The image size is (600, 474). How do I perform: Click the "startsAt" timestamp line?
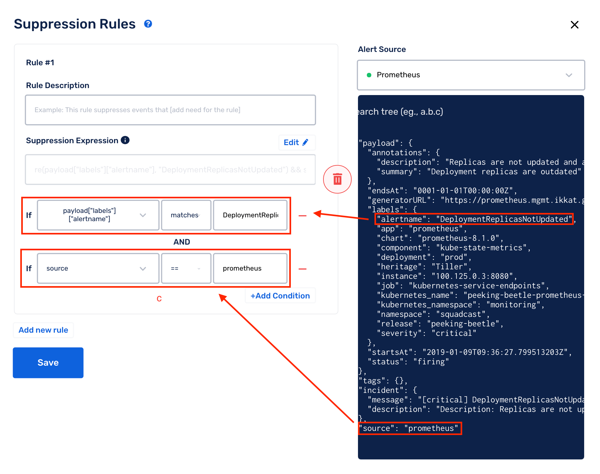[470, 352]
